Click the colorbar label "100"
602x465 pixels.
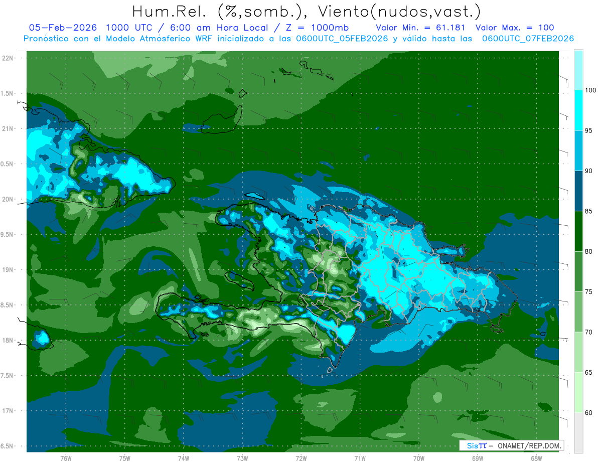(590, 90)
